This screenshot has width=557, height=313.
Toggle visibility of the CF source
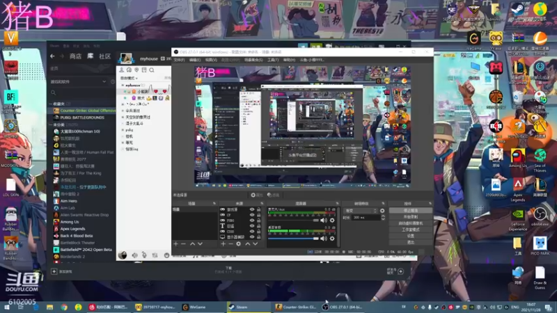[252, 215]
